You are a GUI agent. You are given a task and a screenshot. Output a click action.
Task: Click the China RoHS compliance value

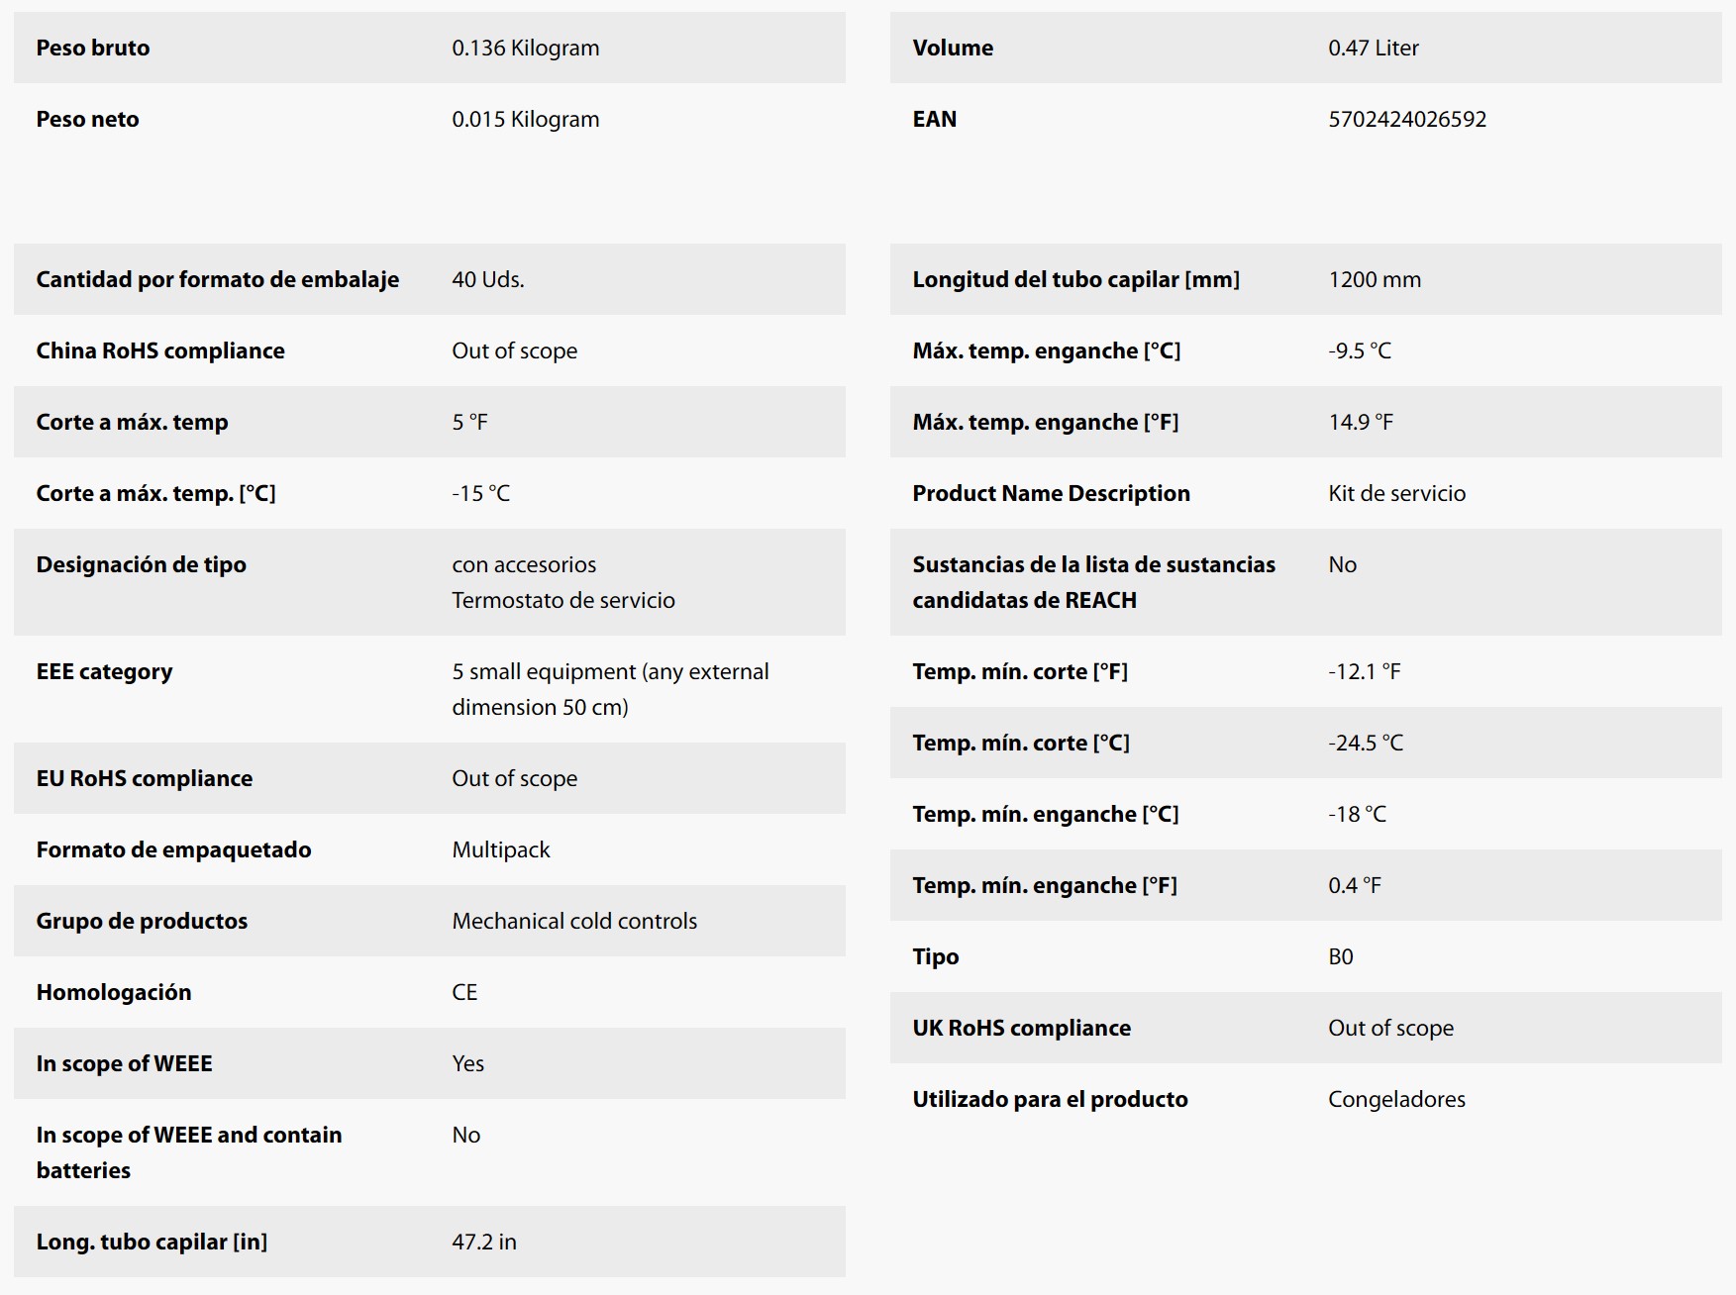[514, 350]
